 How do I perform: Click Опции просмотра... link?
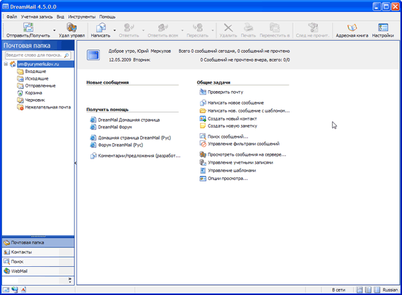point(228,179)
